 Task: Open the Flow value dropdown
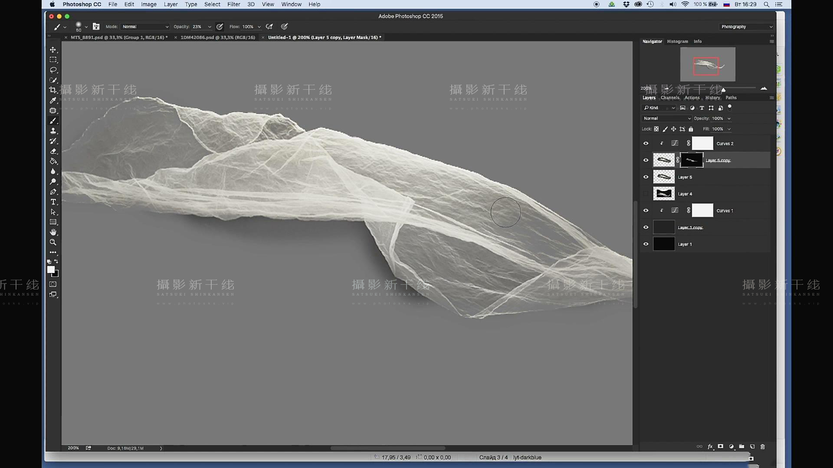(x=259, y=26)
